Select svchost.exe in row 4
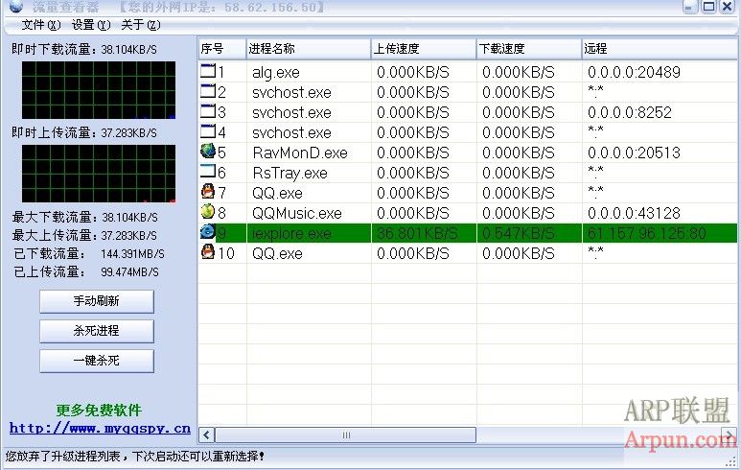 coord(291,133)
